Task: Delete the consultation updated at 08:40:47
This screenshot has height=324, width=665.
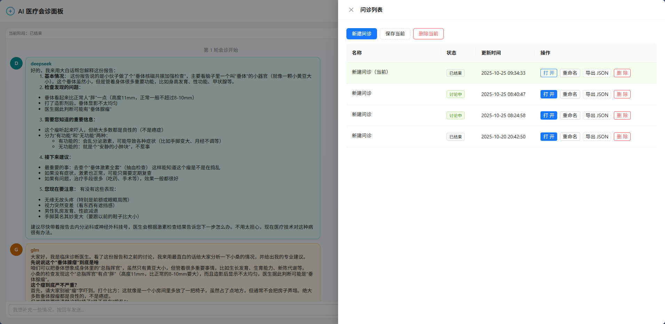Action: (x=622, y=94)
